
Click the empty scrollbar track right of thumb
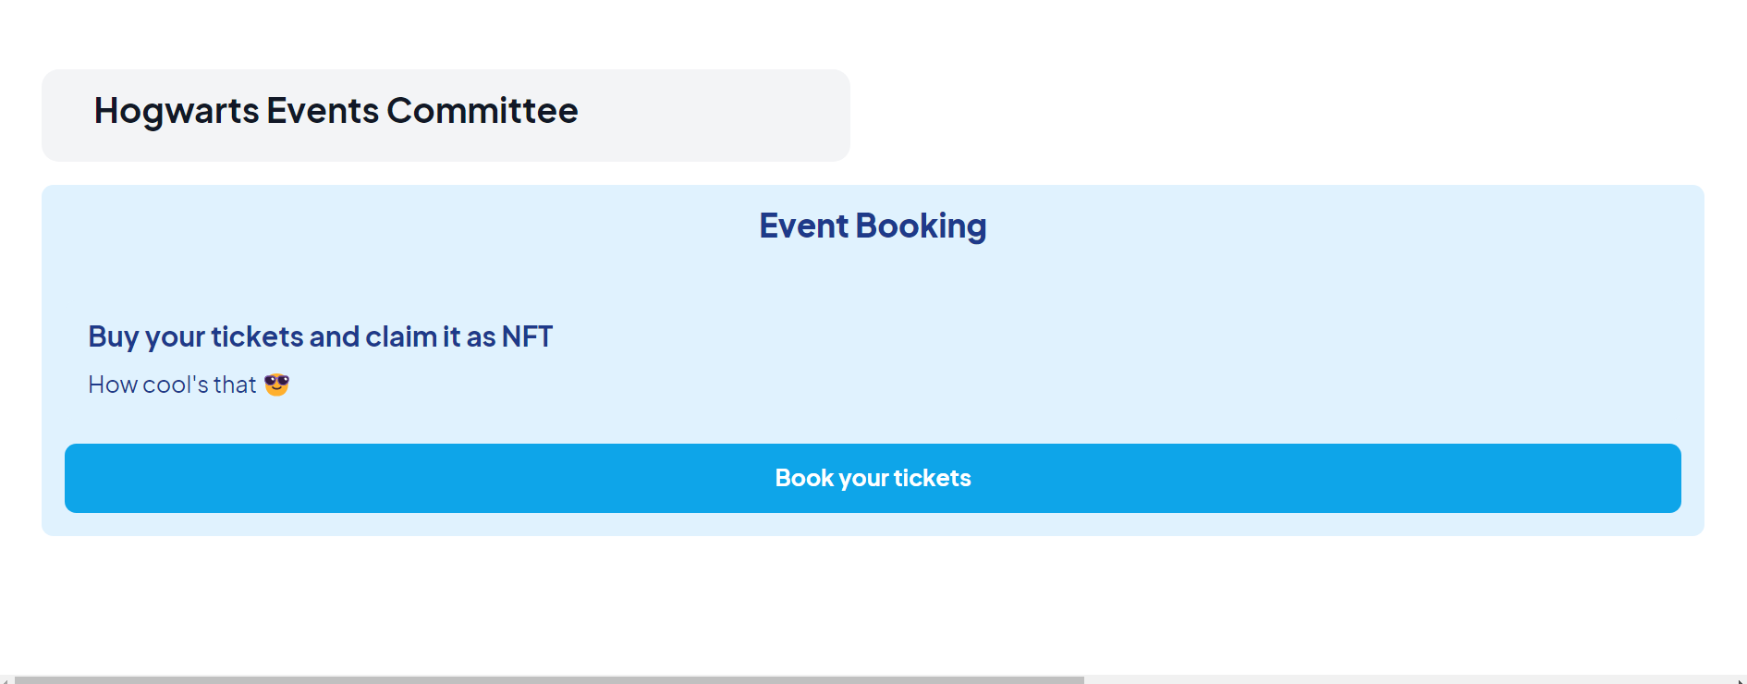[1405, 680]
